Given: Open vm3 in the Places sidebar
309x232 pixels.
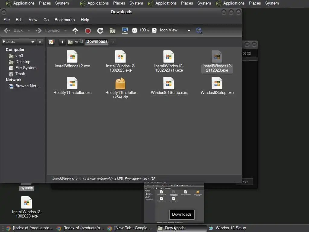Looking at the screenshot, I should (x=16, y=56).
